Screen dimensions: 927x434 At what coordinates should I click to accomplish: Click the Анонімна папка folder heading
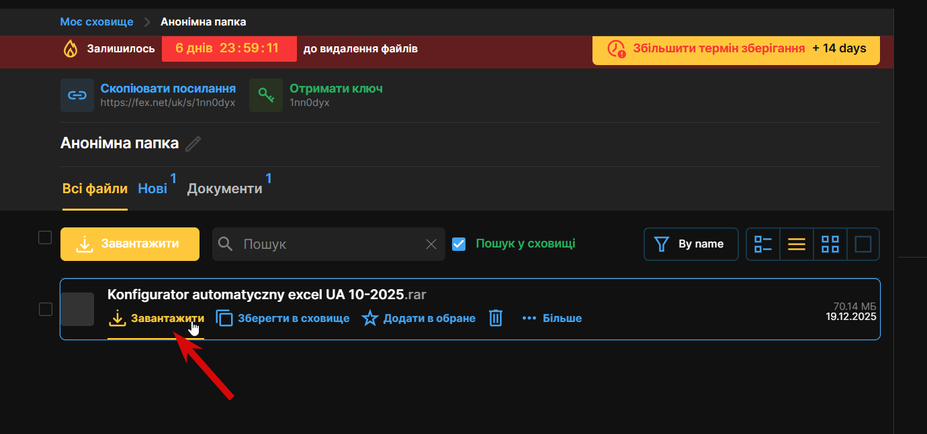coord(120,143)
